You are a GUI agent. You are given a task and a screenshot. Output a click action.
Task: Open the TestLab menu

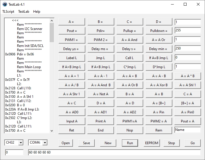[24, 12]
